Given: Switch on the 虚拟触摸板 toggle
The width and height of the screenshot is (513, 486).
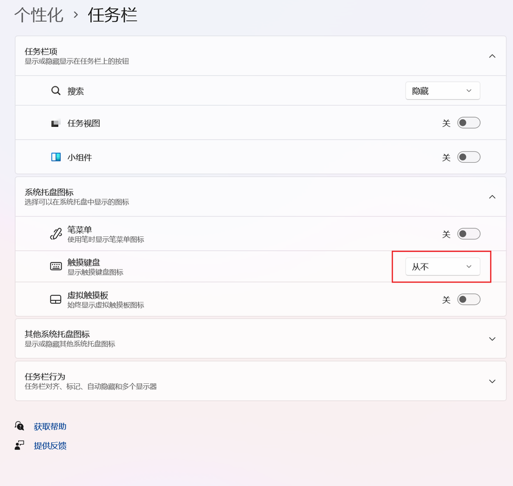Looking at the screenshot, I should (x=469, y=299).
